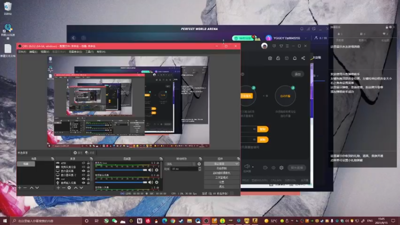Open OBS 设置 settings button in Controls
This screenshot has width=400, height=225.
pos(221,182)
